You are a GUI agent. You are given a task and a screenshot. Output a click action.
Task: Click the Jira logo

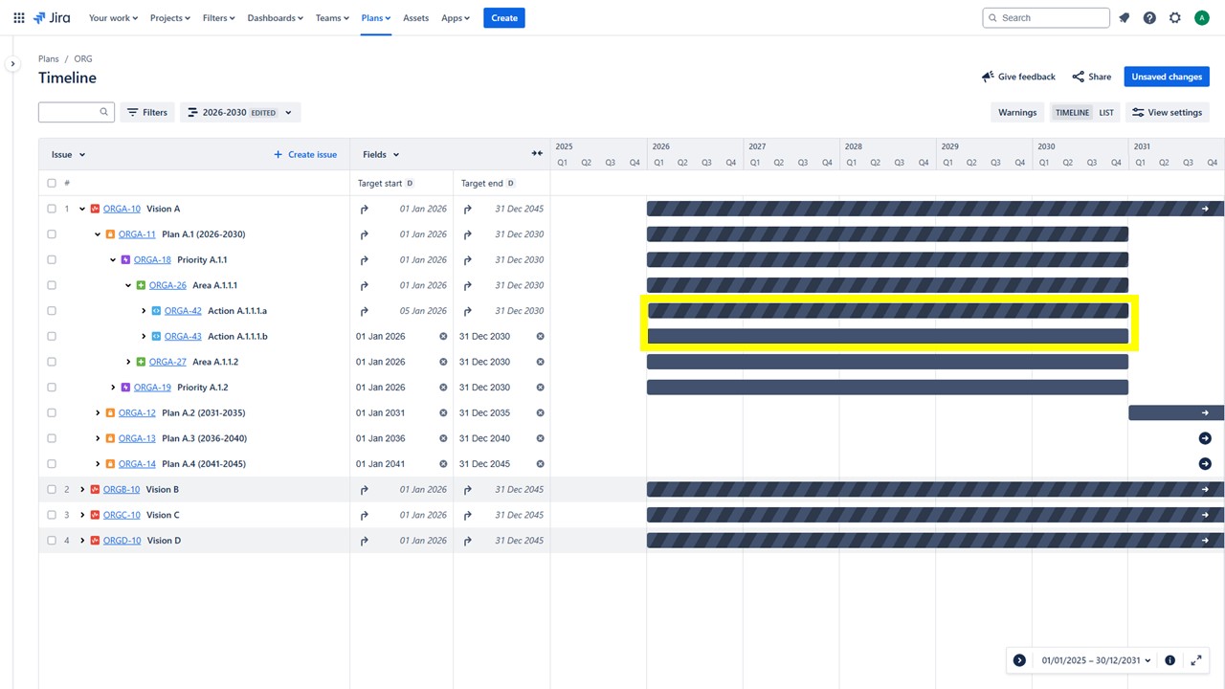point(52,18)
